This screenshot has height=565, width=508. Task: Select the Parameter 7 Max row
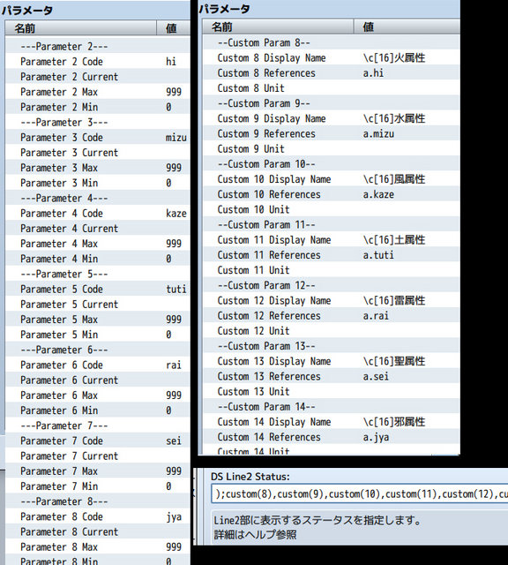98,471
